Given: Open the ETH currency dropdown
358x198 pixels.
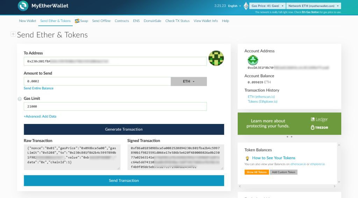Looking at the screenshot, I should point(189,81).
